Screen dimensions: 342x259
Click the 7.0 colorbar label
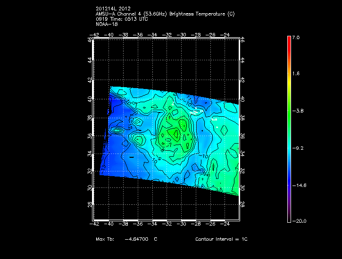tap(295, 37)
